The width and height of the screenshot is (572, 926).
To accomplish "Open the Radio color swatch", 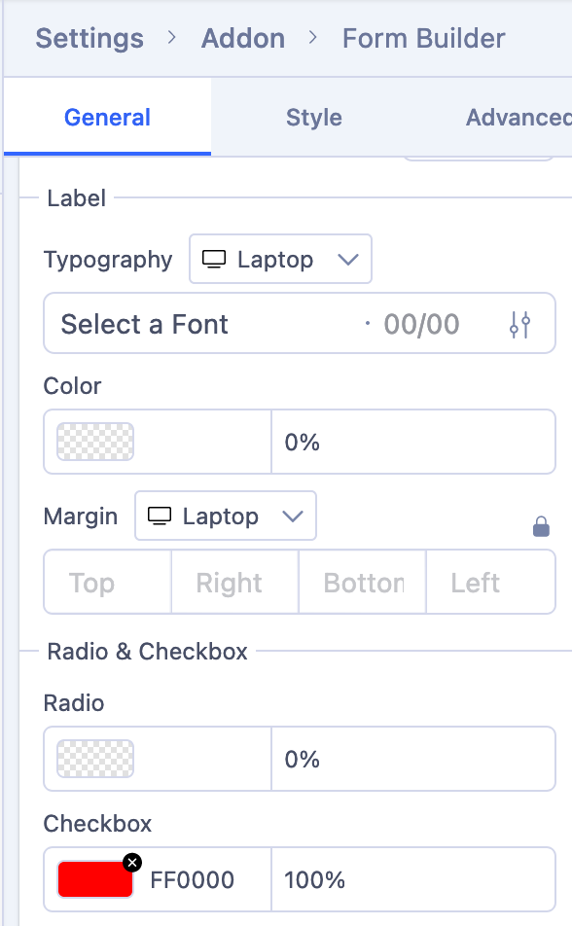I will [93, 759].
